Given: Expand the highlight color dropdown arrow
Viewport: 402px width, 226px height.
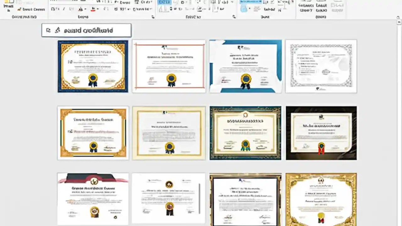Looking at the screenshot, I should [85, 9].
